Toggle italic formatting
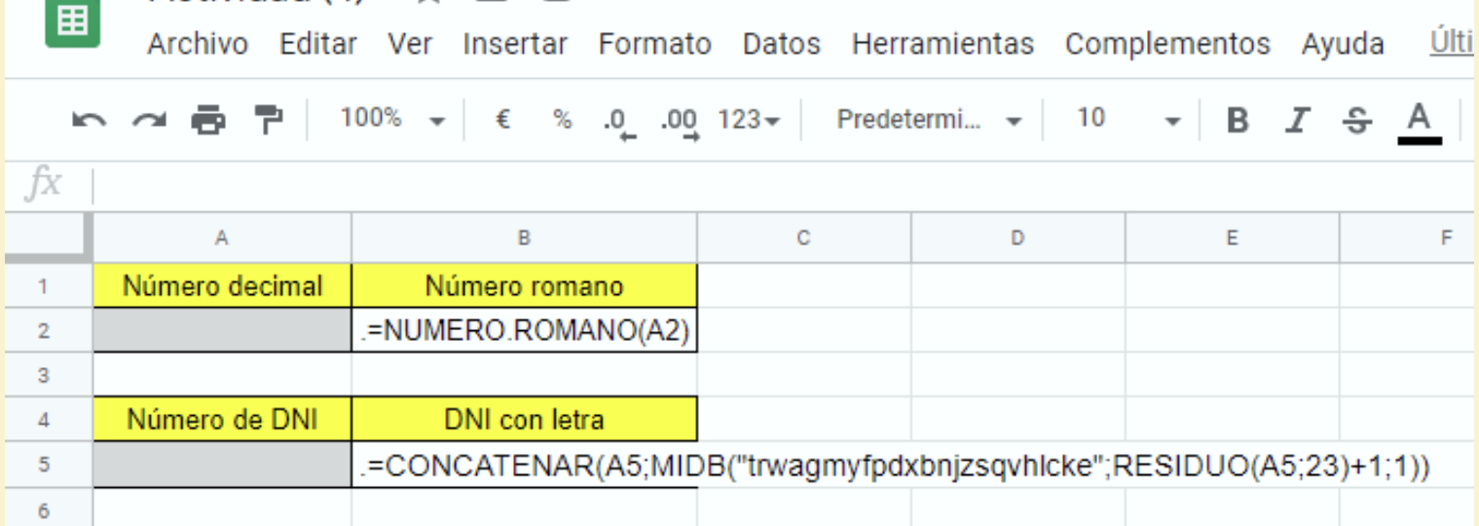This screenshot has height=526, width=1479. pyautogui.click(x=1296, y=120)
